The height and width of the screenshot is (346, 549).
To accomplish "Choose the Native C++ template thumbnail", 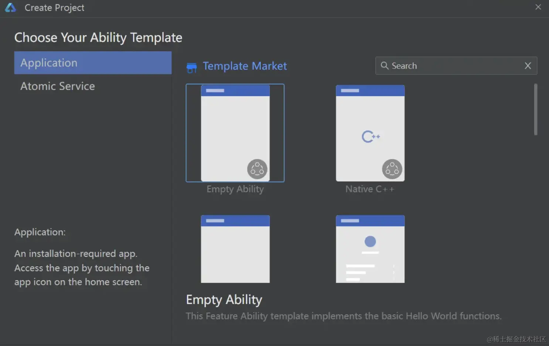I will coord(370,133).
